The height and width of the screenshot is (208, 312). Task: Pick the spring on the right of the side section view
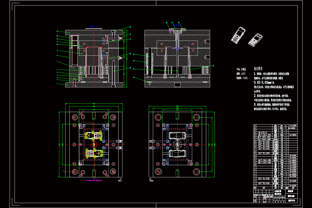pos(205,70)
